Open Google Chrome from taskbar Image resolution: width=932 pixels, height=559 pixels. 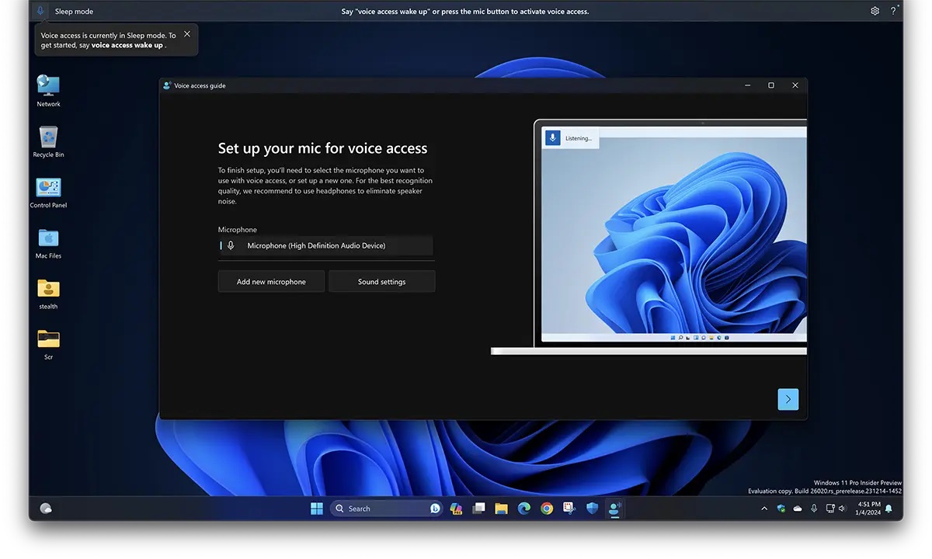click(x=547, y=509)
